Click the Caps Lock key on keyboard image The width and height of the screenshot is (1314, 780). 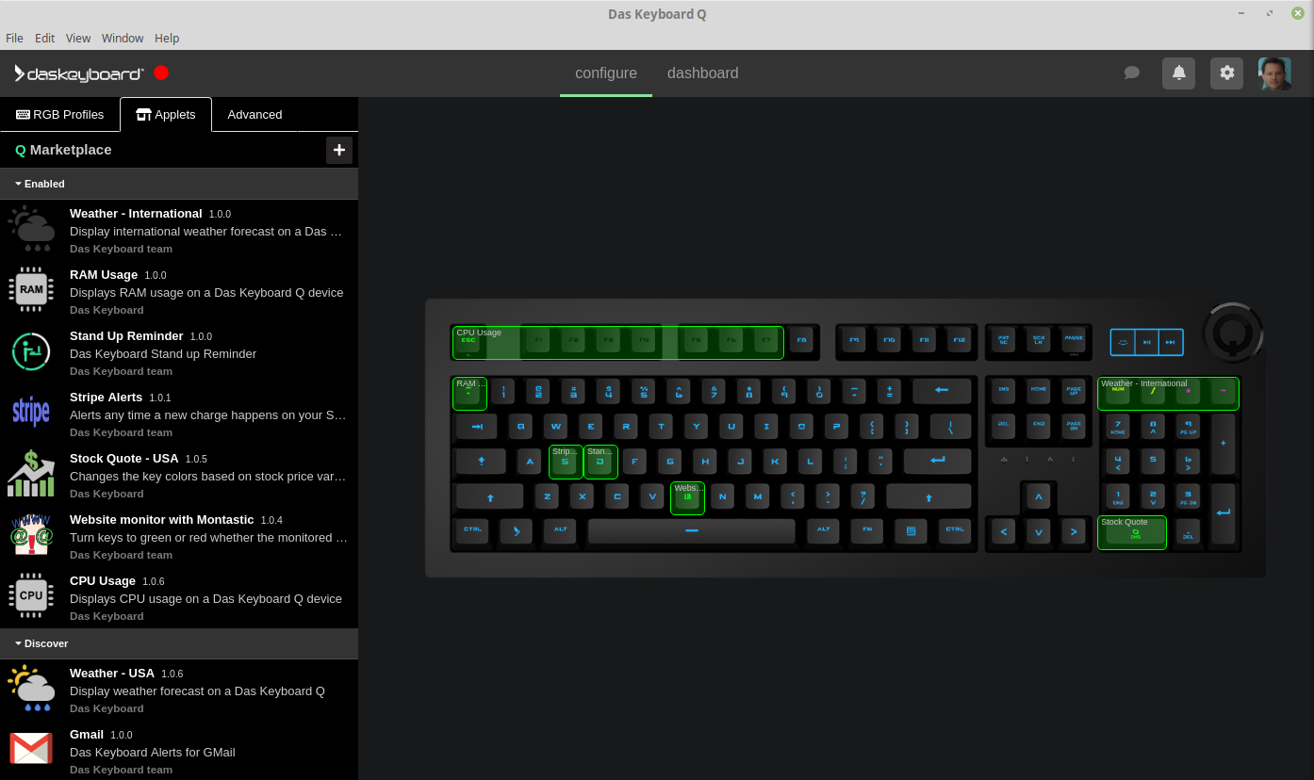point(481,461)
